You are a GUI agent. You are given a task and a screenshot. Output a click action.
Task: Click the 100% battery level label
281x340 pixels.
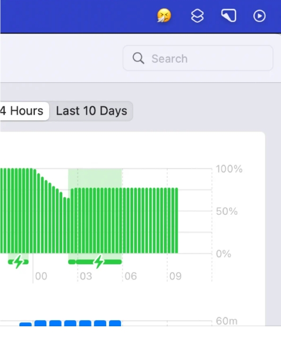(x=229, y=169)
